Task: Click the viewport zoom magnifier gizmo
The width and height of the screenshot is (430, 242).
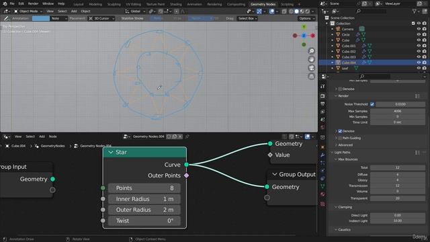Action: tap(311, 51)
